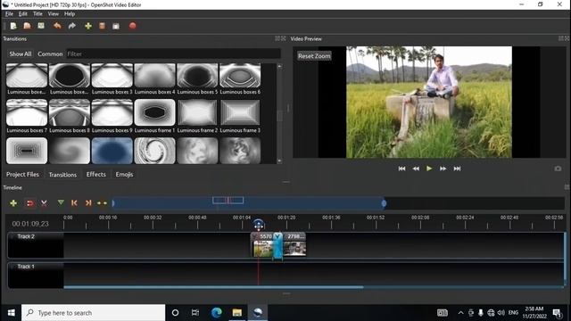571x321 pixels.
Task: Select the 5570 clip on Track 2
Action: click(x=263, y=244)
